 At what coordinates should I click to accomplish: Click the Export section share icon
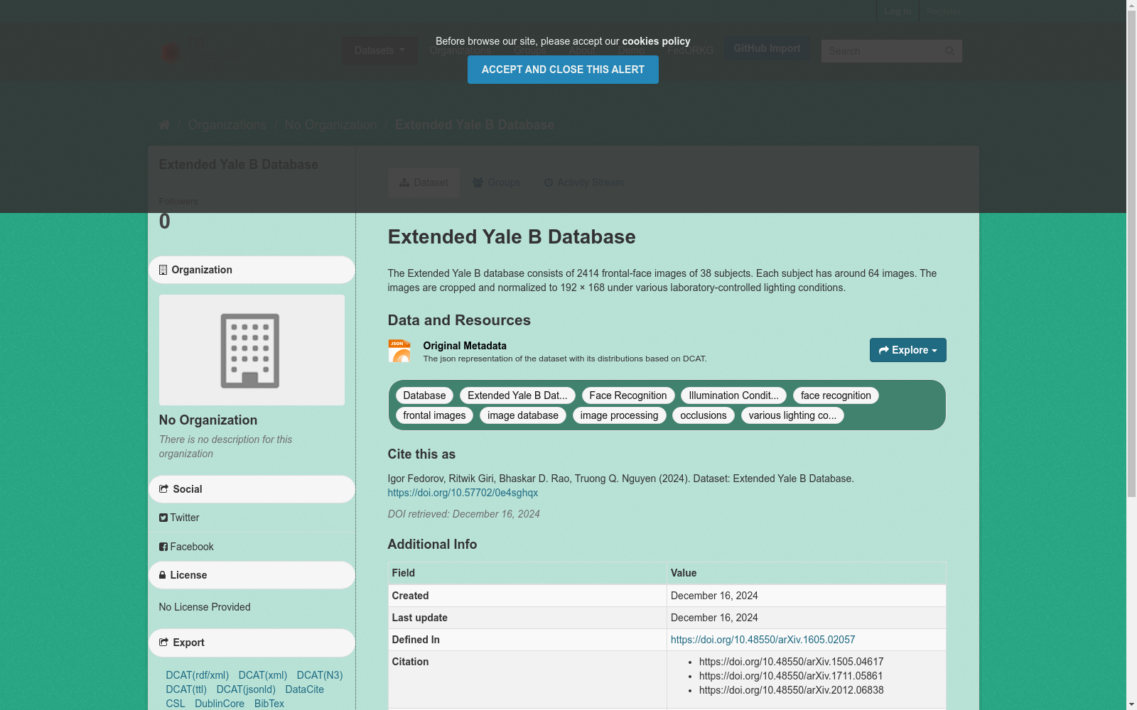(x=163, y=643)
